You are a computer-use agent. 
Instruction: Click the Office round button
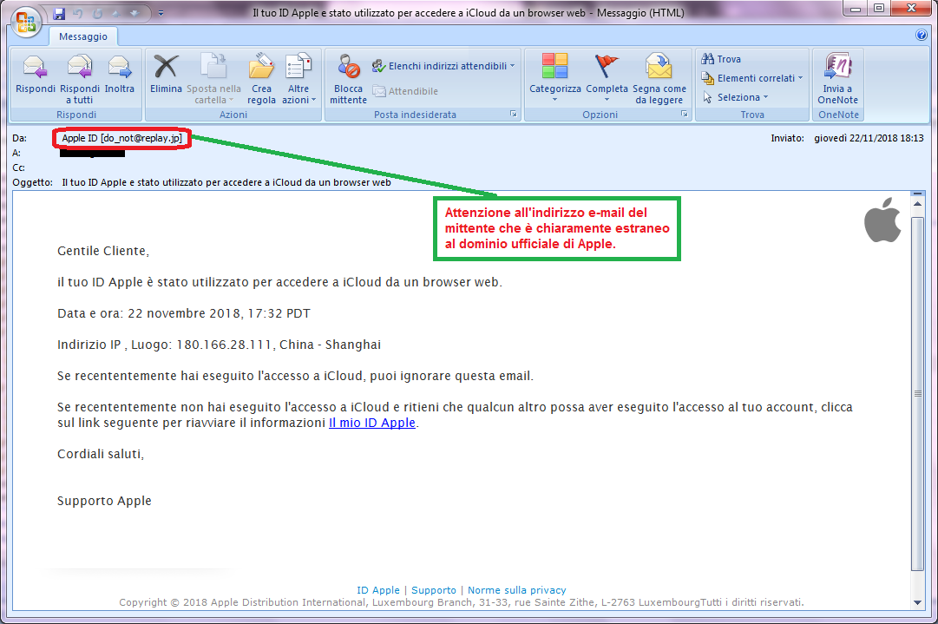26,23
